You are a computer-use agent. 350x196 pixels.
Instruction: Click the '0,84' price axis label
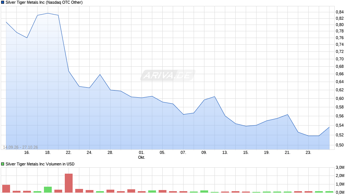pos(340,12)
